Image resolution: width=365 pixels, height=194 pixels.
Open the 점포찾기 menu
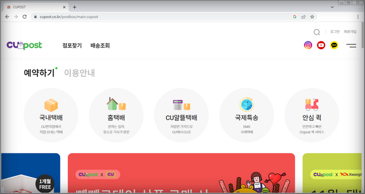pos(72,45)
